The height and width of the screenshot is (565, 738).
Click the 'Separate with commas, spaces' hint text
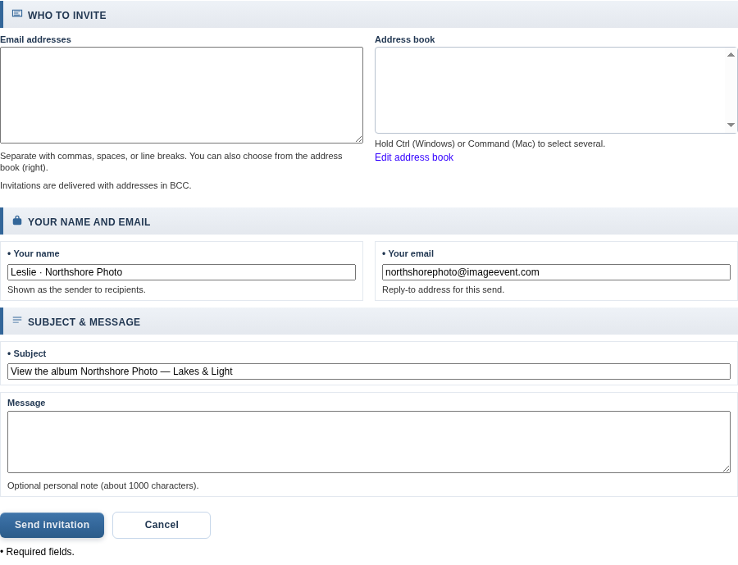click(171, 162)
